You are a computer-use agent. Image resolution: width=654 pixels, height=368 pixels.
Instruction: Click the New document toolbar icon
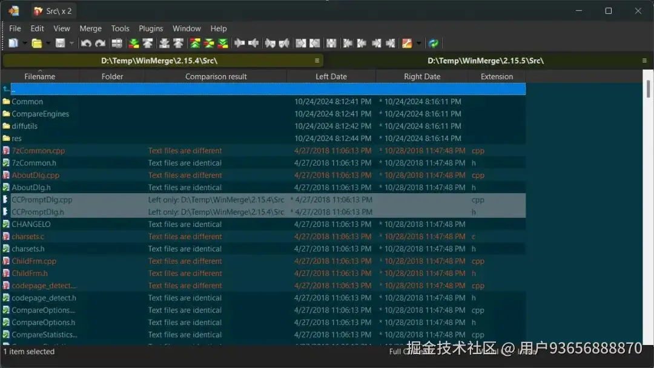[x=13, y=43]
